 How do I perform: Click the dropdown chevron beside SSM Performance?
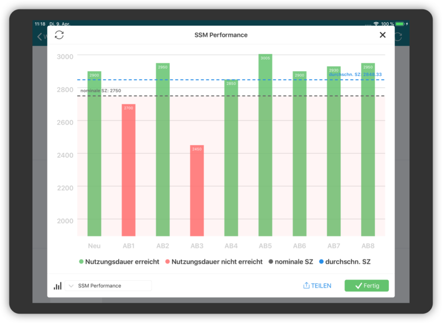[x=71, y=286]
